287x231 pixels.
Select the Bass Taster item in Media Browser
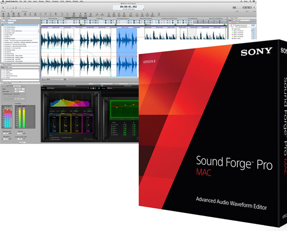[x=10, y=35]
